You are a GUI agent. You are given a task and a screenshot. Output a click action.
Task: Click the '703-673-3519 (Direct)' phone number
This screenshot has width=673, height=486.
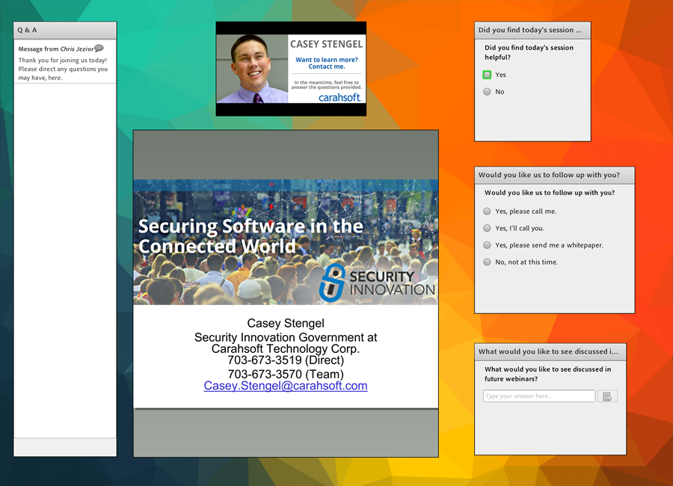point(286,360)
